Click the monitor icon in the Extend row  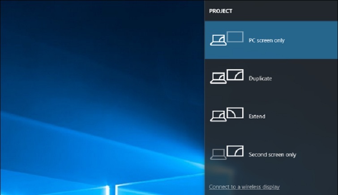click(235, 113)
